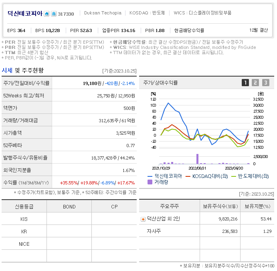
Task: Expand 덕산산업 외 2인 shareholder details
Action: pyautogui.click(x=143, y=219)
